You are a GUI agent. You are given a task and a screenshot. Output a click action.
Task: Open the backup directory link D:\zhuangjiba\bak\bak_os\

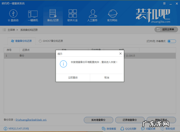point(31,120)
